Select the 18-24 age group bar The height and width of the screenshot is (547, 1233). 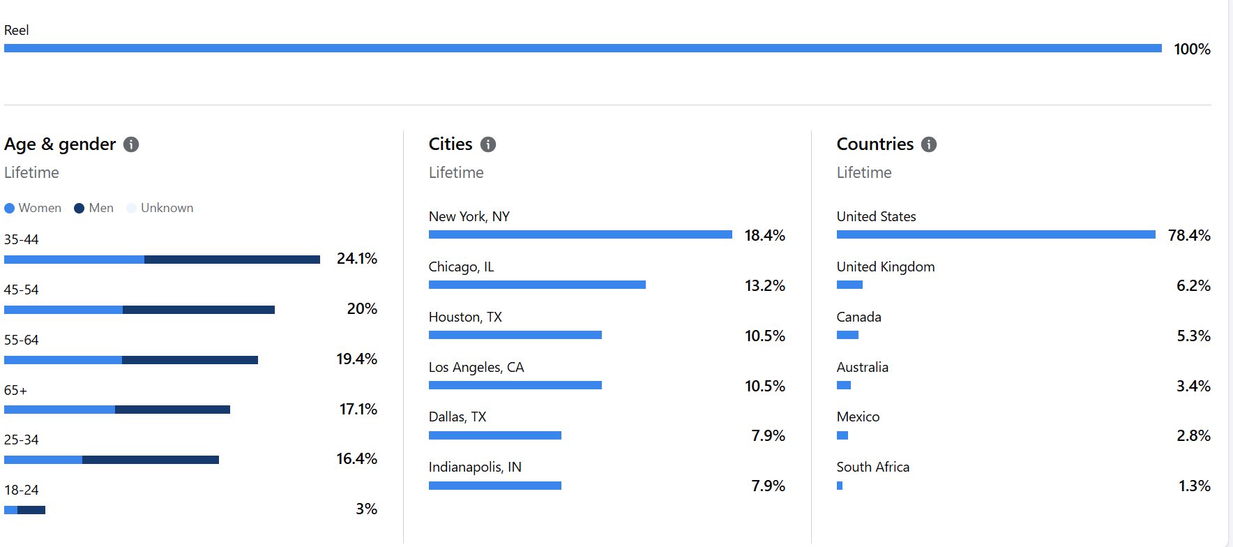pos(24,510)
